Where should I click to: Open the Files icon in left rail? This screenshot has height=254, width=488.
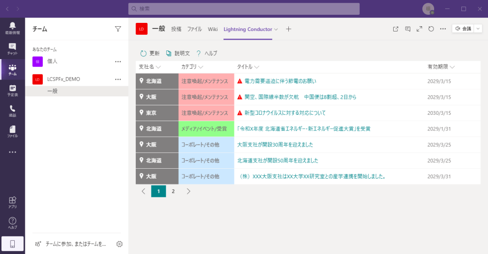click(x=12, y=131)
